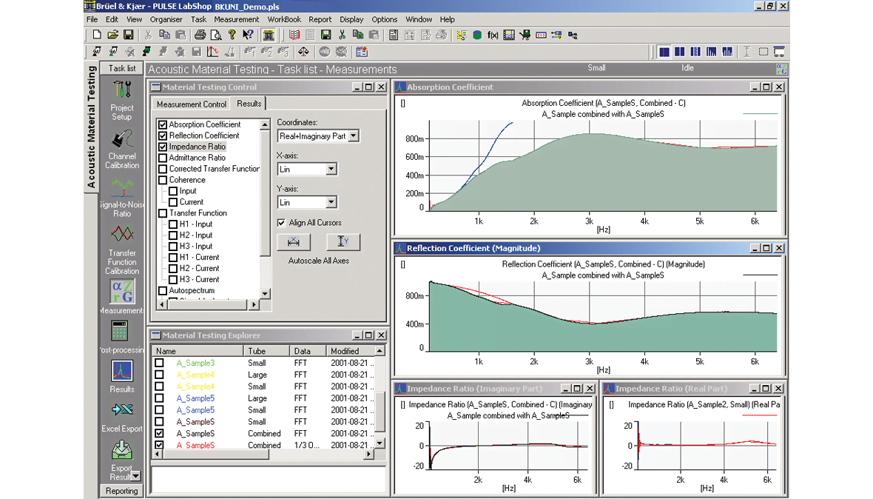The image size is (873, 499).
Task: Click the Reporting button in sidebar
Action: [121, 491]
